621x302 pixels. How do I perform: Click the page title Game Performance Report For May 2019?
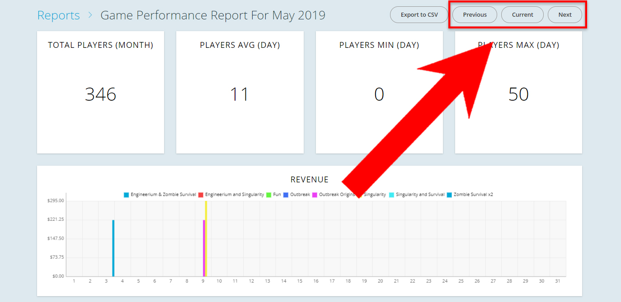tap(213, 15)
